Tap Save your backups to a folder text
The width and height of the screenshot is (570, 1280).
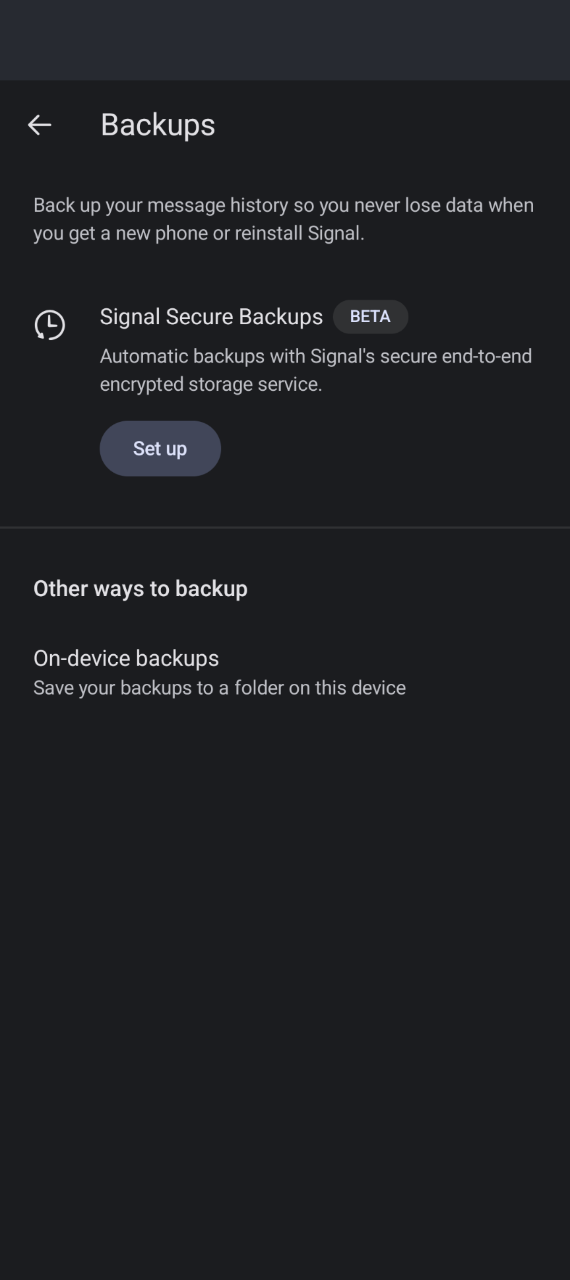pyautogui.click(x=220, y=687)
